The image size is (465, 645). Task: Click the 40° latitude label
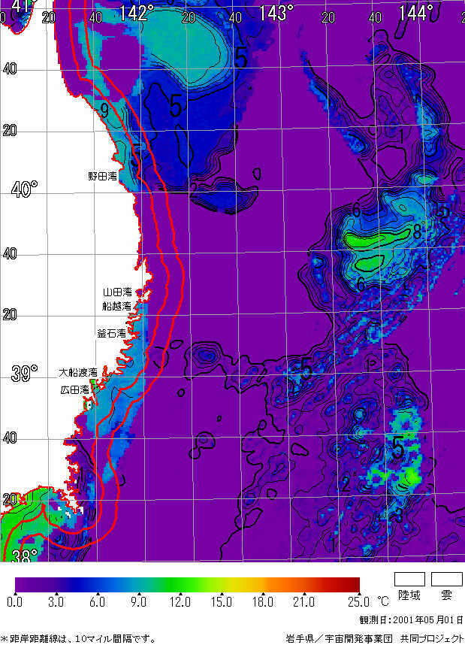(x=24, y=190)
